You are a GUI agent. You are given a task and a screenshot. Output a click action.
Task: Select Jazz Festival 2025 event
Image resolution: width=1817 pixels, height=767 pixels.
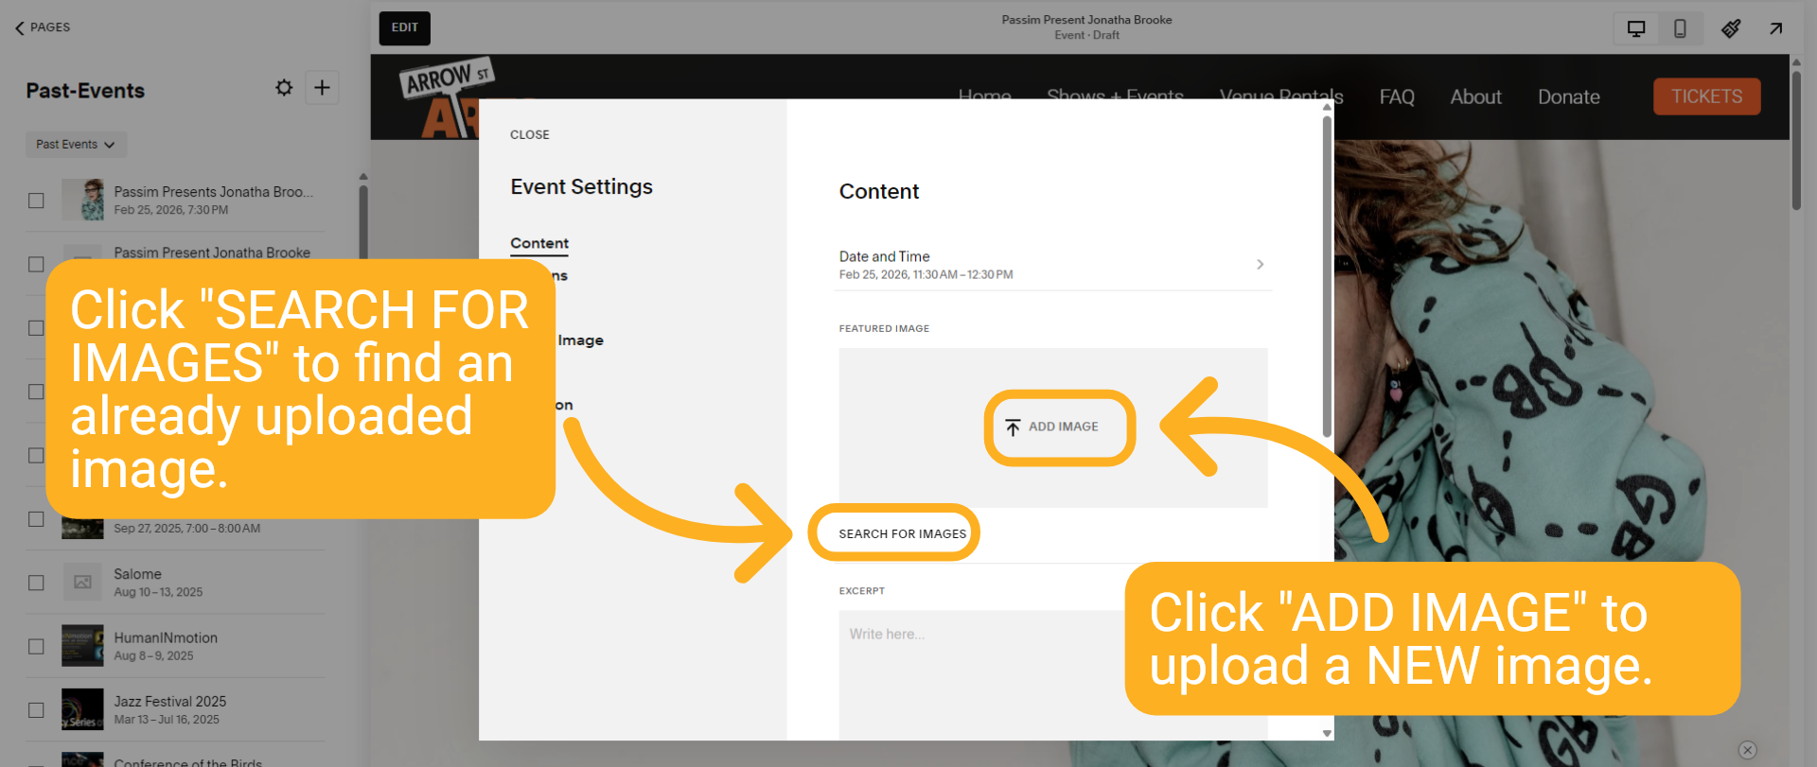click(x=177, y=709)
